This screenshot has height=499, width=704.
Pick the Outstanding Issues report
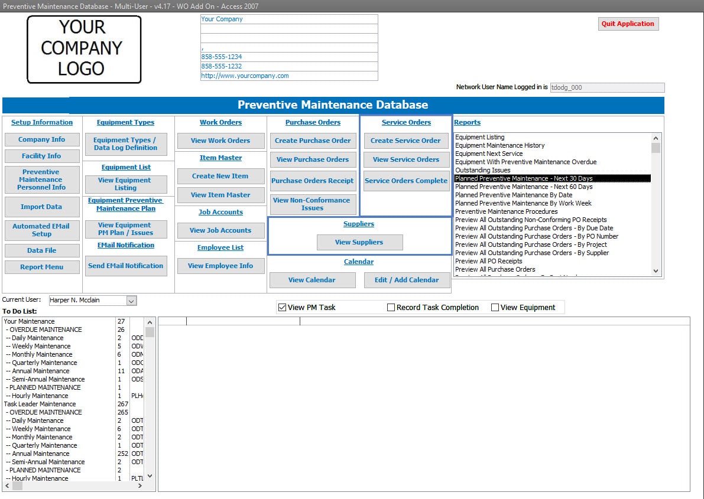coord(552,171)
